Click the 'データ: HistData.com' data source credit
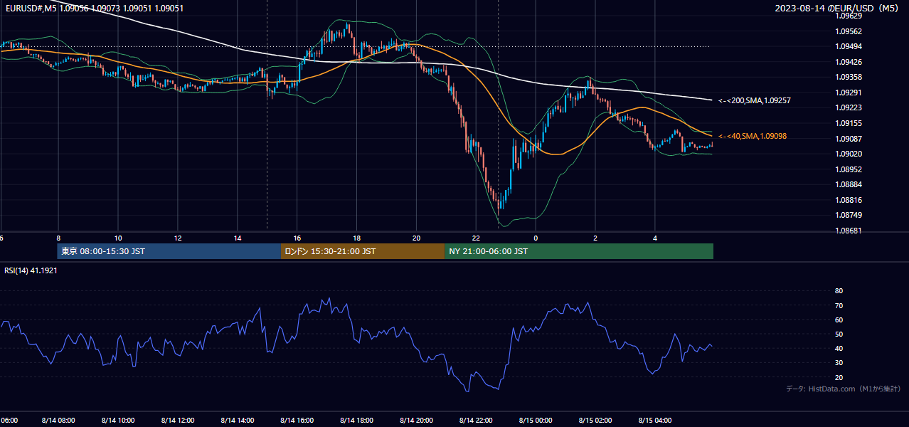 click(x=820, y=389)
